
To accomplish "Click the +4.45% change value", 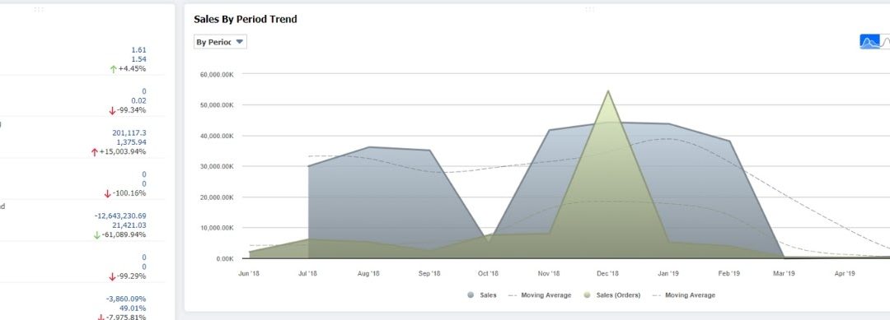I will pyautogui.click(x=132, y=69).
